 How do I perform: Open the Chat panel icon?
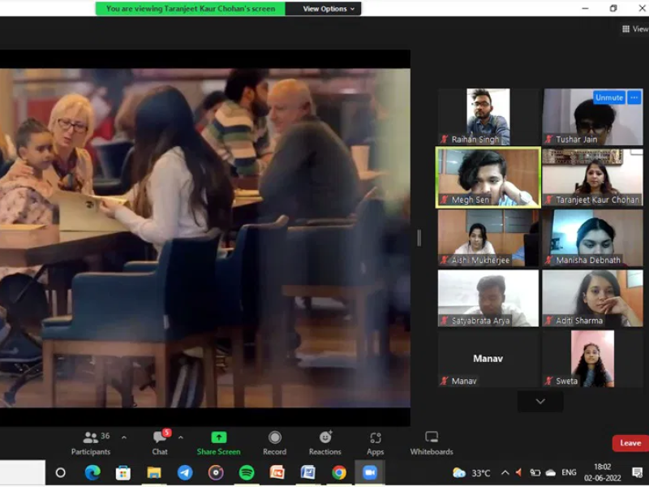pos(160,437)
